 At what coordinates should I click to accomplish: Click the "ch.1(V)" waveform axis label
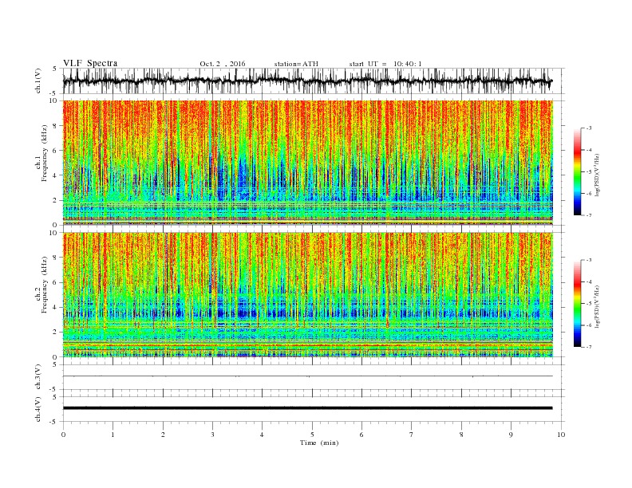(38, 81)
